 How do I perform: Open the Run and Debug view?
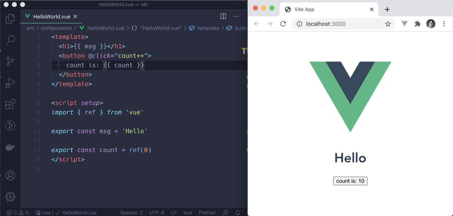click(10, 83)
